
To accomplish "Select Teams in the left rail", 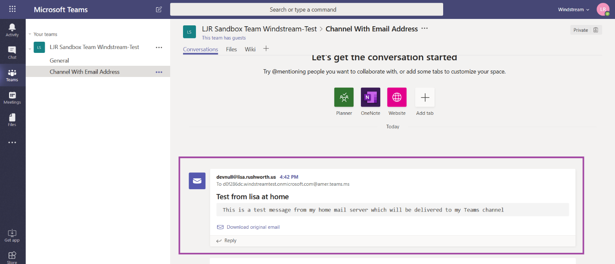I will point(12,75).
